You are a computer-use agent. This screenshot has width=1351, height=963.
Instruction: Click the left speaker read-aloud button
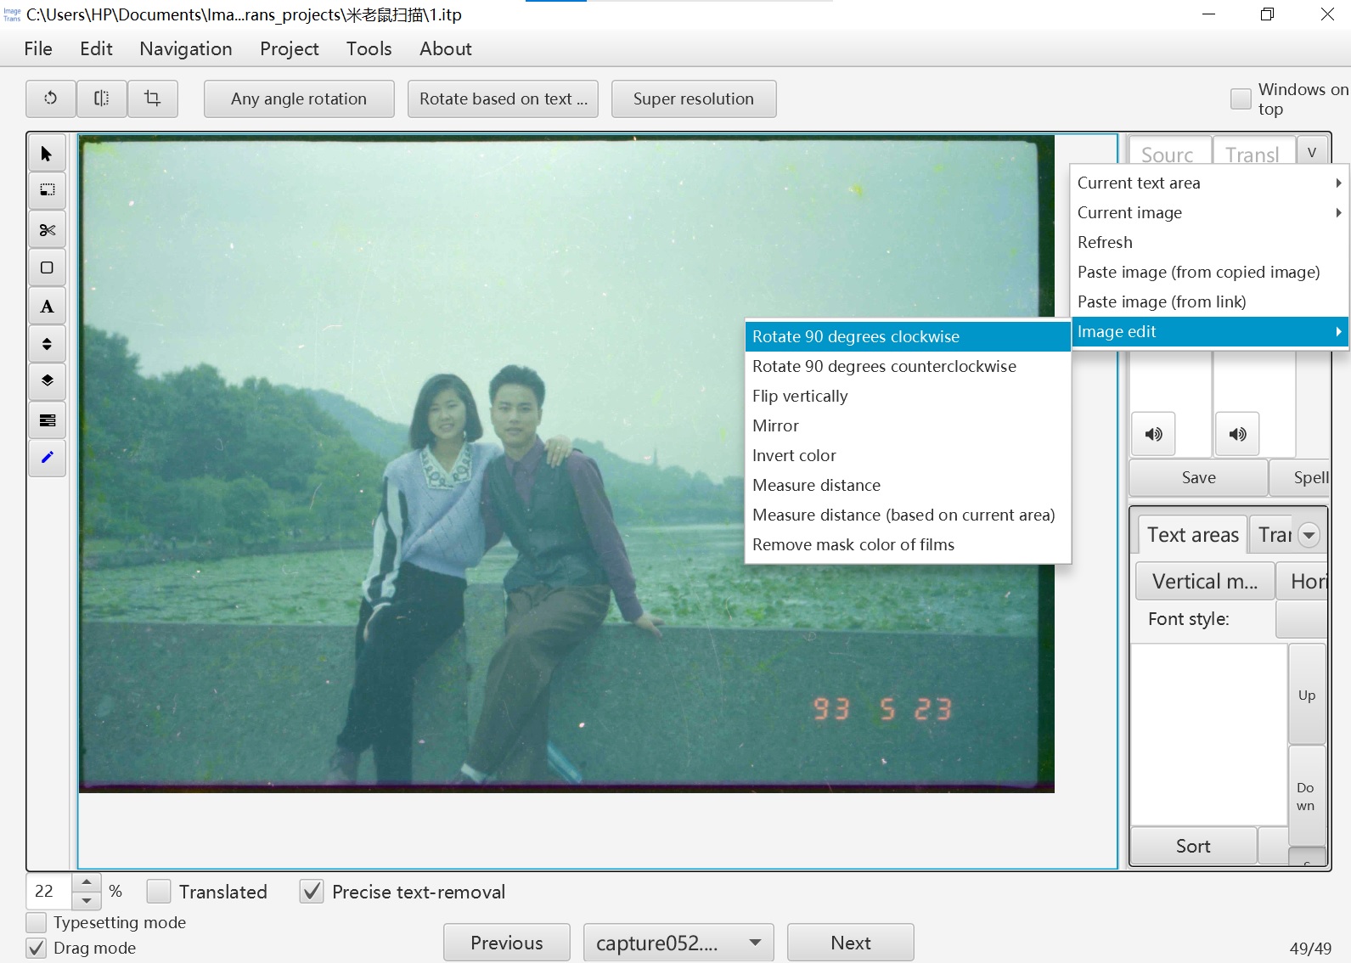1153,434
